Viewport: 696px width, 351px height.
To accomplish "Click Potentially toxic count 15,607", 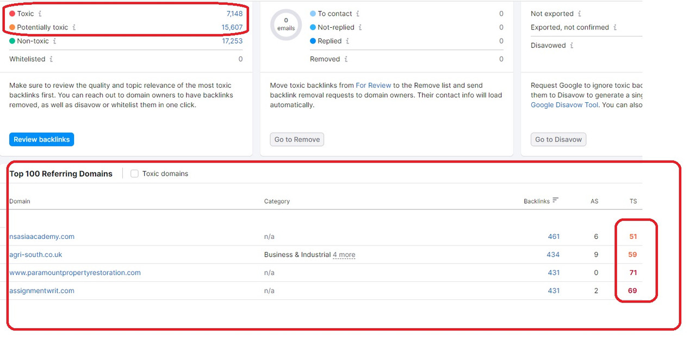I will point(232,27).
